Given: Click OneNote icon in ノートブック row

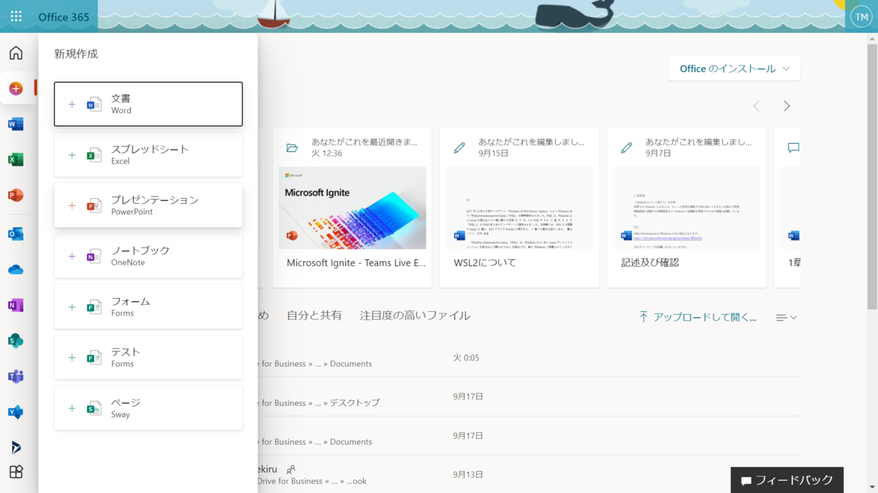Looking at the screenshot, I should 94,256.
